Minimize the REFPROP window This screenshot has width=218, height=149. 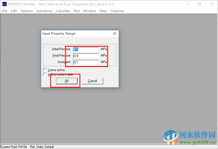pyautogui.click(x=187, y=4)
